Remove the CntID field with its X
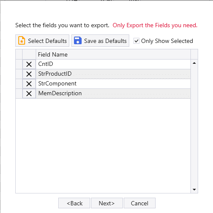Screen dimensions: 213x213 pyautogui.click(x=29, y=64)
